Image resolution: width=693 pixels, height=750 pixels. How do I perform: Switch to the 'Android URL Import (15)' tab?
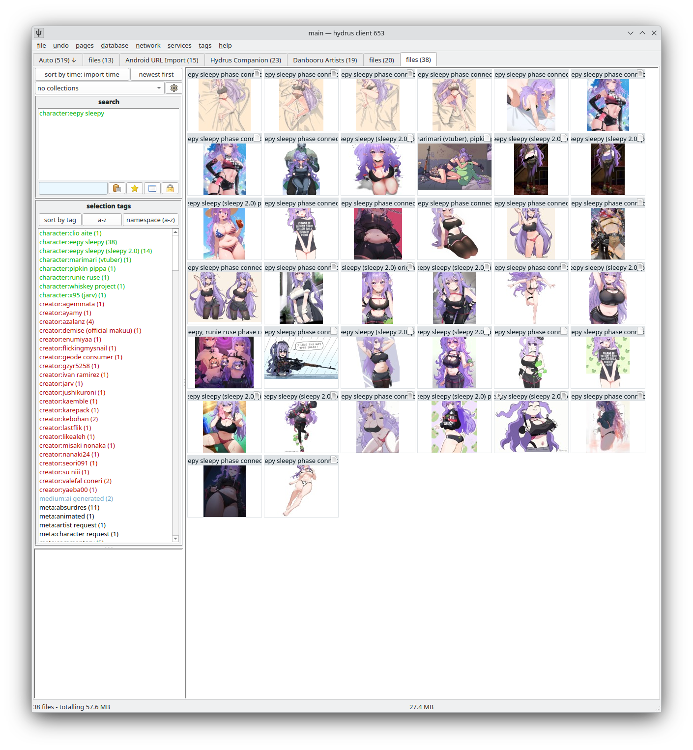(162, 60)
